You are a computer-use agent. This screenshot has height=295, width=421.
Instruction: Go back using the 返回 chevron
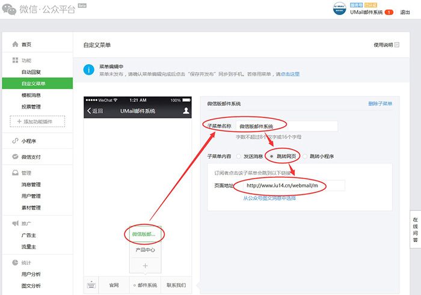[x=90, y=111]
